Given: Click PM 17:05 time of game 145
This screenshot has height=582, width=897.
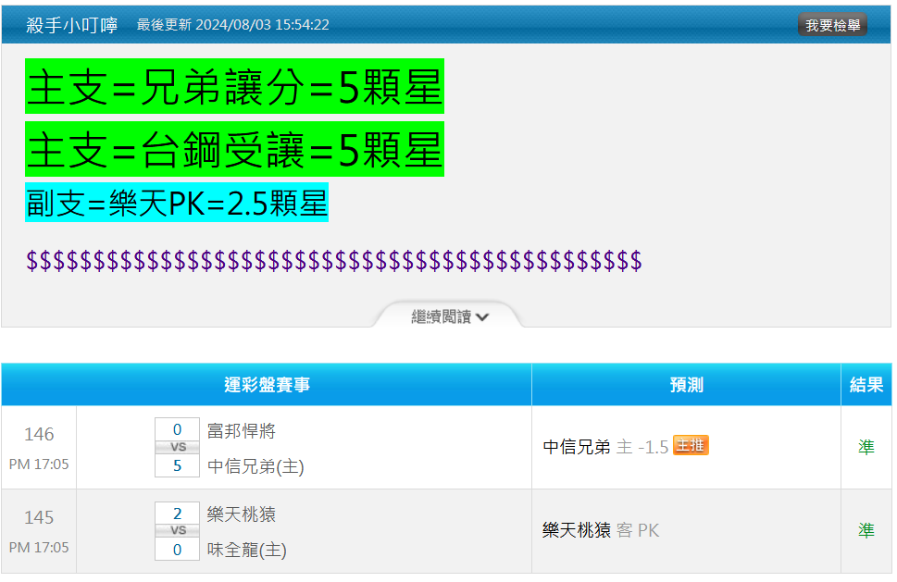Looking at the screenshot, I should 39,548.
